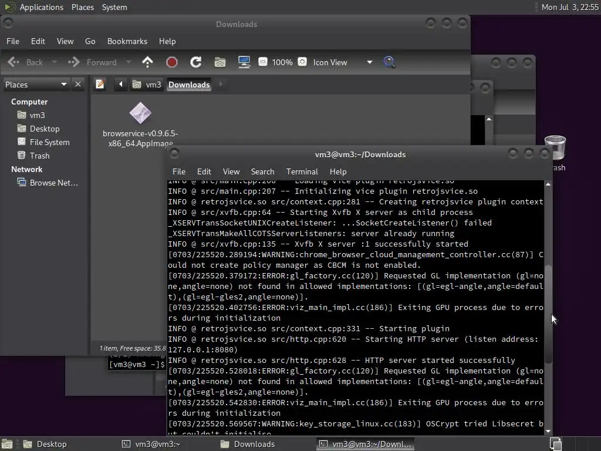Reload the Downloads folder view
Screen dimensions: 601x451
tap(196, 62)
